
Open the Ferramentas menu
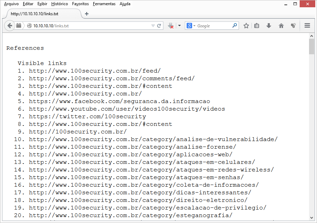click(x=104, y=4)
